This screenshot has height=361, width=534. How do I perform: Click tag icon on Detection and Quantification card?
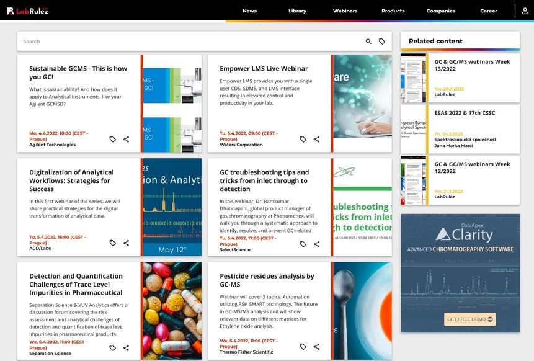113,348
